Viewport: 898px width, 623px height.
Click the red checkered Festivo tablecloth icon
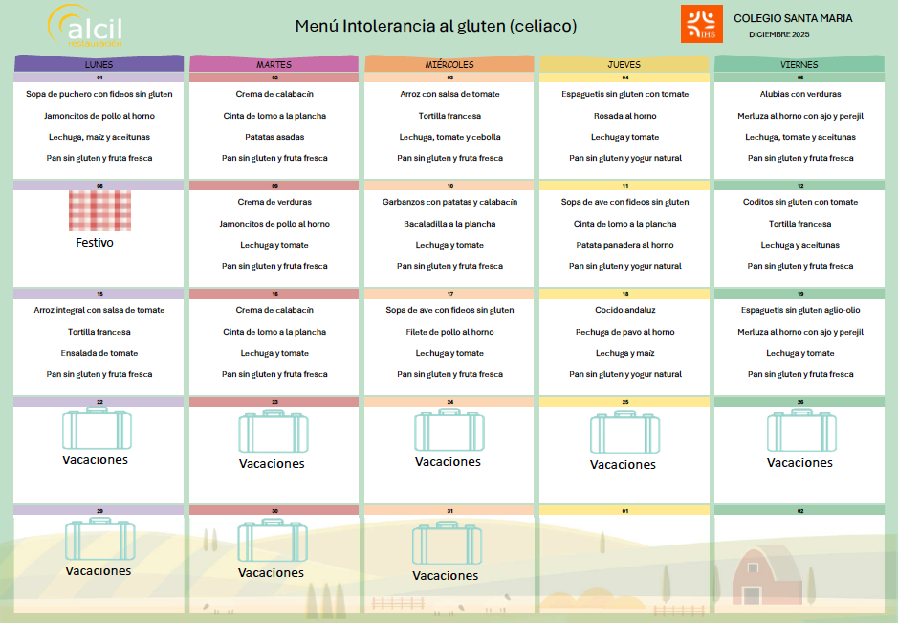(x=99, y=211)
